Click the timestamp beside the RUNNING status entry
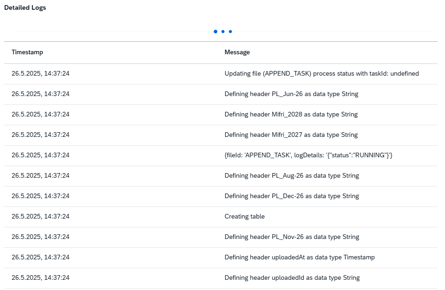Viewport: 445px width, 290px height. click(40, 155)
